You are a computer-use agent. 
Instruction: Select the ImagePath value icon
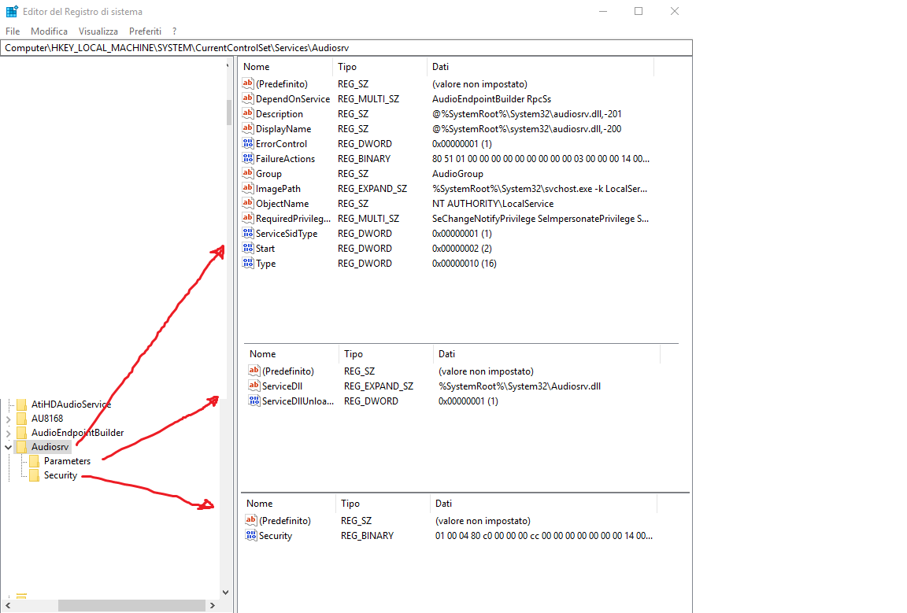[x=247, y=189]
